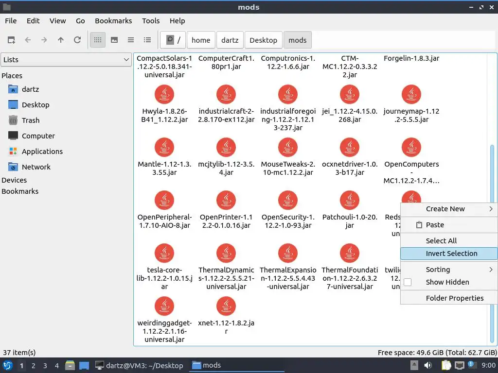
Task: Select journeymap-1.12.2-5.5.5.jar icon
Action: pyautogui.click(x=411, y=94)
